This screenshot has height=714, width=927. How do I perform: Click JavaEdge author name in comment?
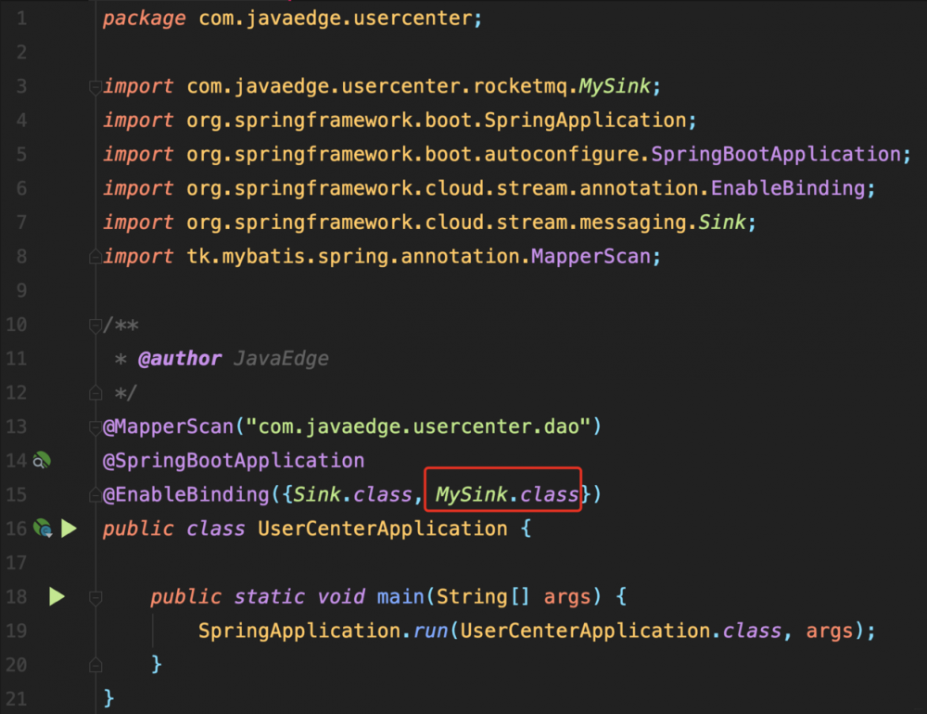coord(281,359)
